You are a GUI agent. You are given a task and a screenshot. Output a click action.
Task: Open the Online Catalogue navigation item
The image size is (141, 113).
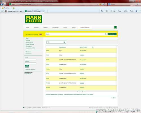[x=85, y=27]
